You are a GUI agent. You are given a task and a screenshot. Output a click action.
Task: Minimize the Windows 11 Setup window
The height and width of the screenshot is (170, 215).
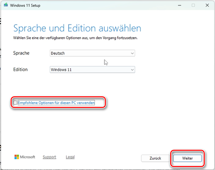point(179,5)
